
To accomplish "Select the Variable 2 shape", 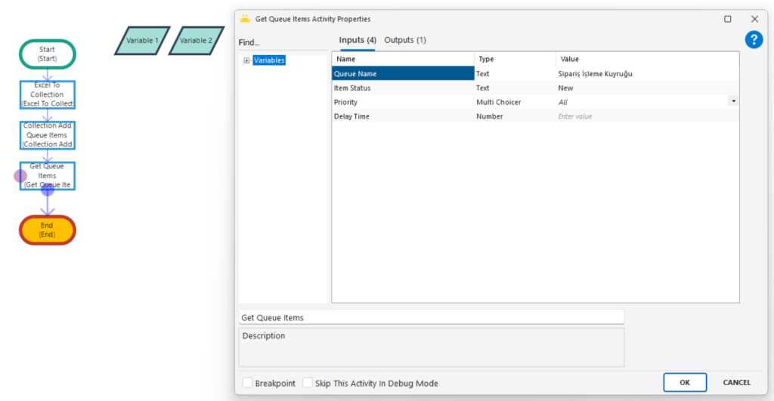I will tap(196, 41).
